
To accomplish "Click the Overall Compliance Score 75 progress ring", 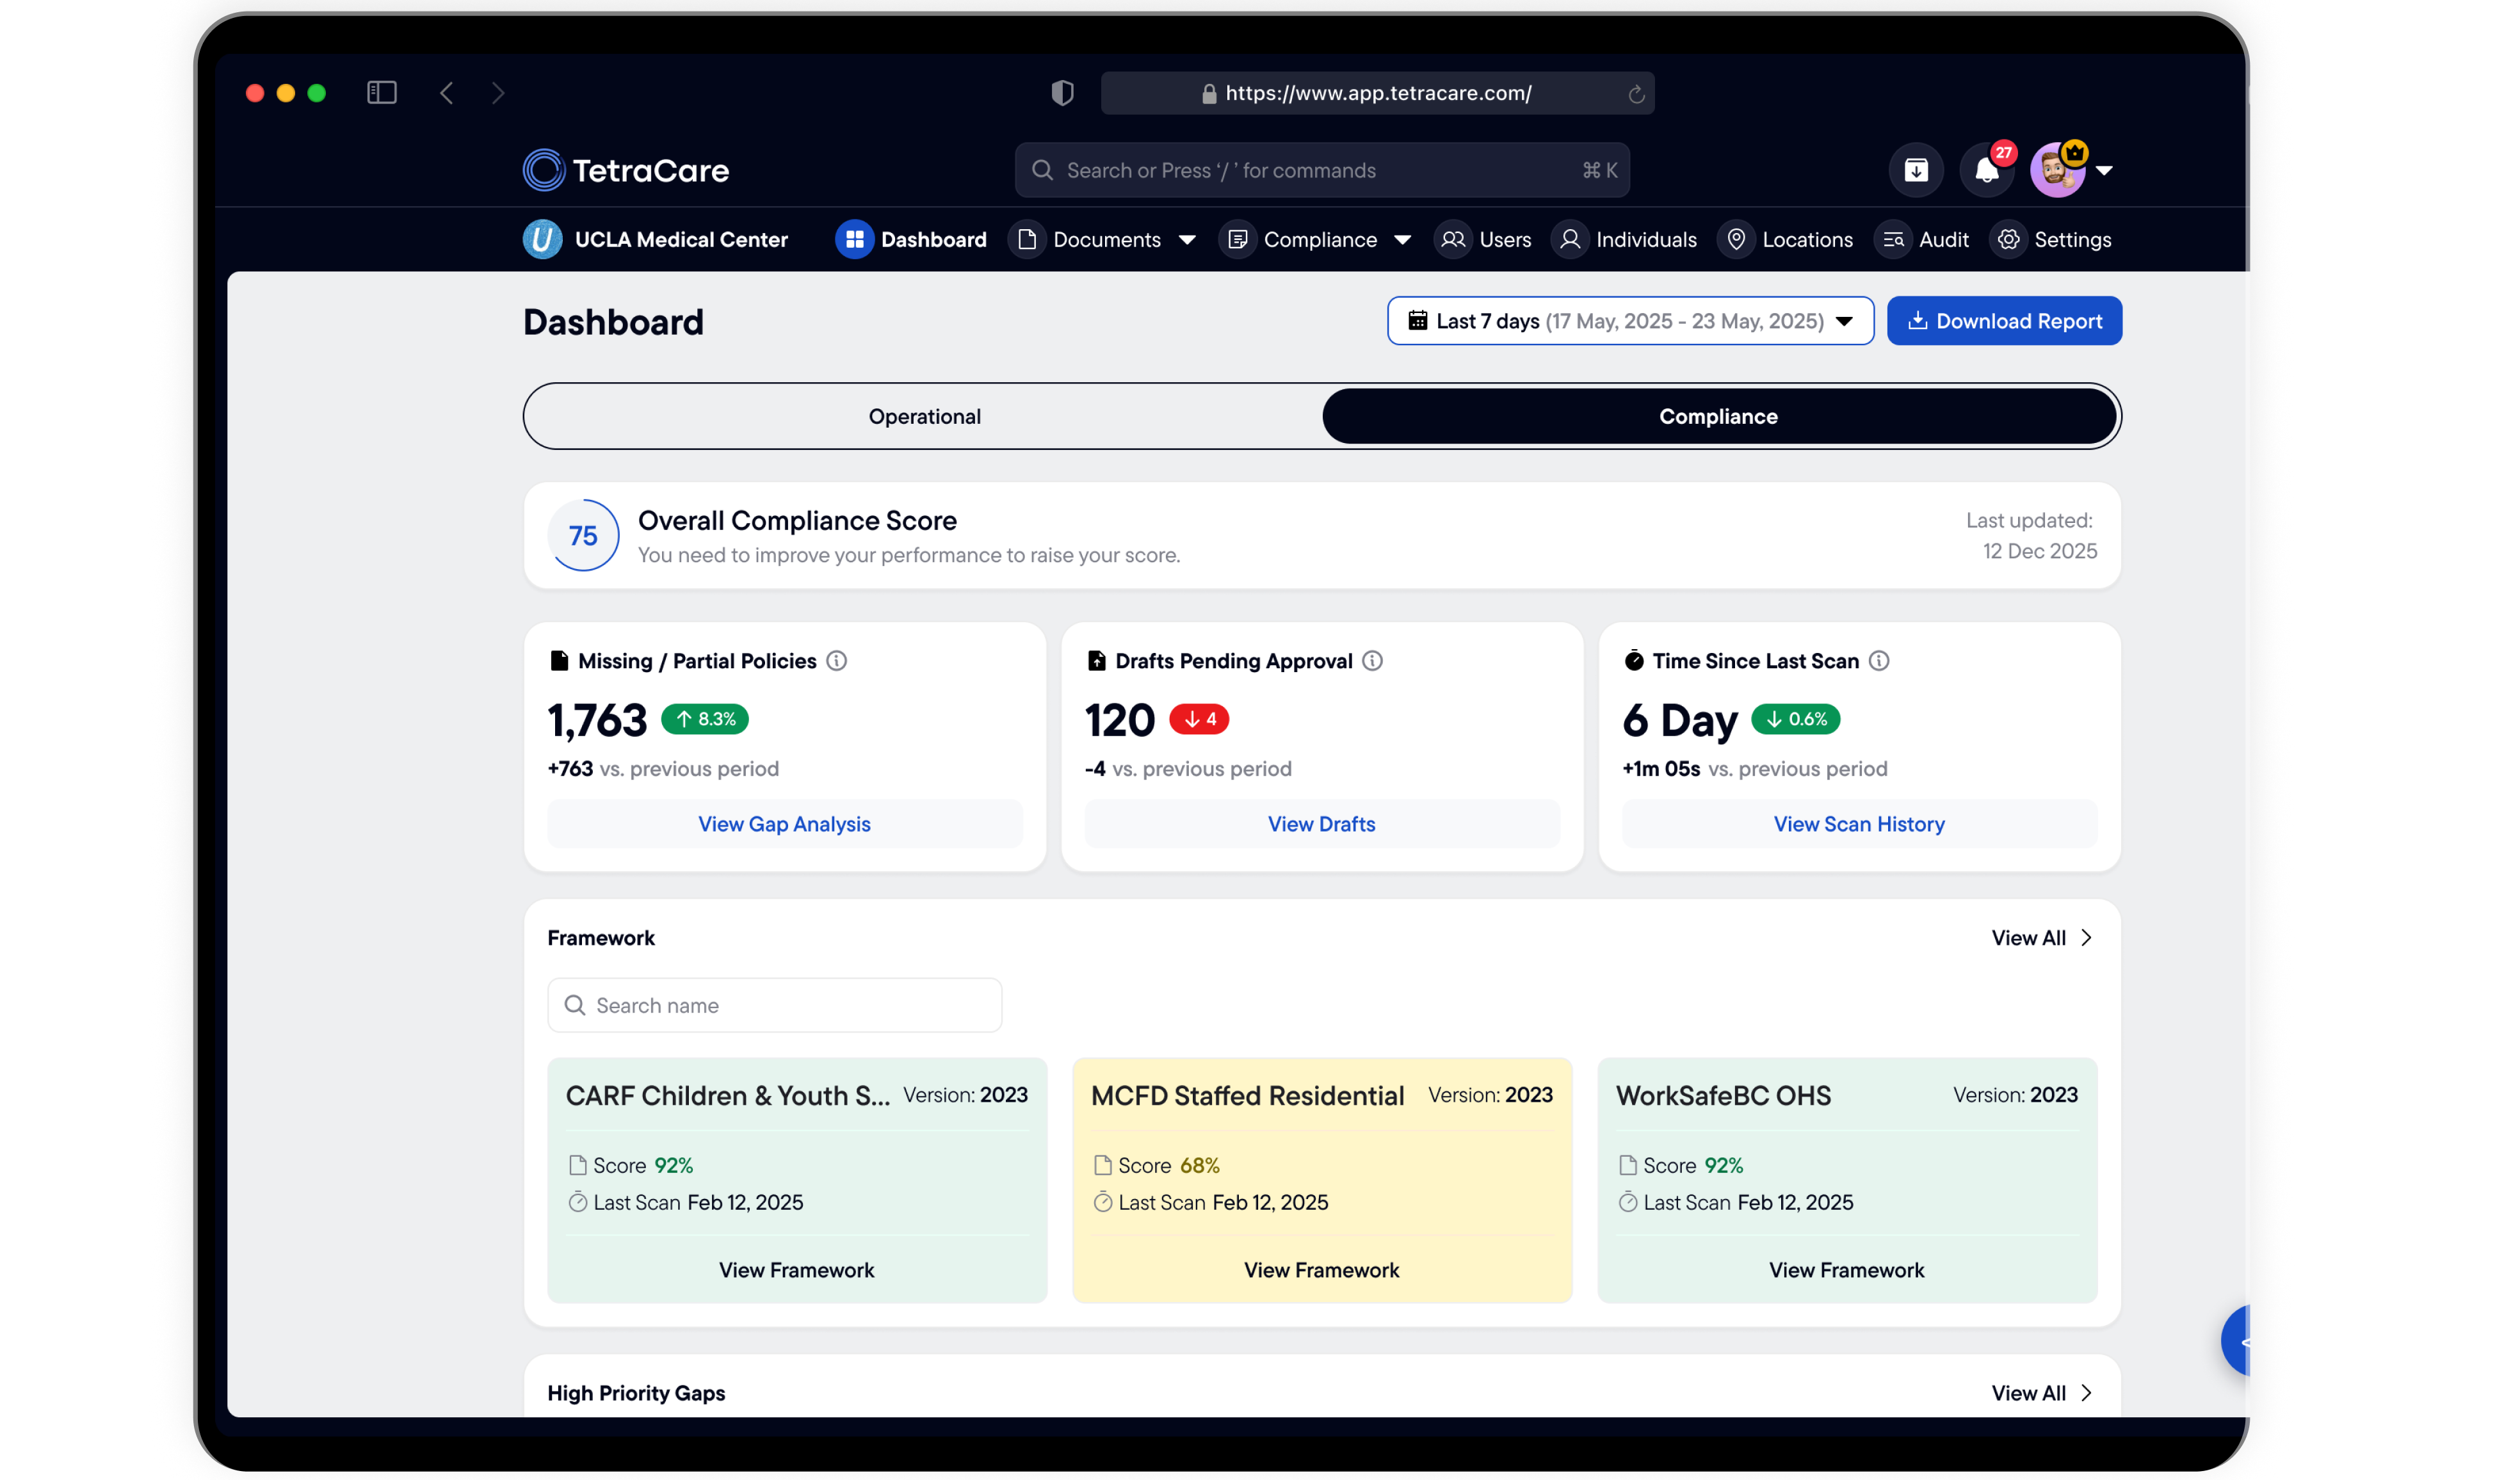I will pyautogui.click(x=583, y=536).
